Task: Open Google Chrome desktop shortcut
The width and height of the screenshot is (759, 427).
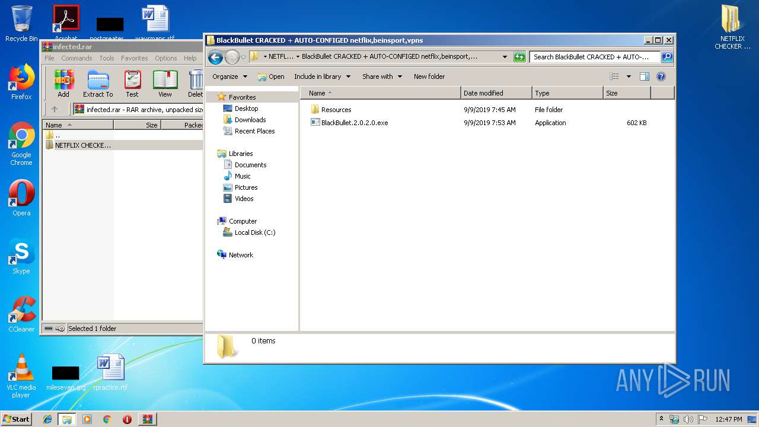Action: point(21,144)
